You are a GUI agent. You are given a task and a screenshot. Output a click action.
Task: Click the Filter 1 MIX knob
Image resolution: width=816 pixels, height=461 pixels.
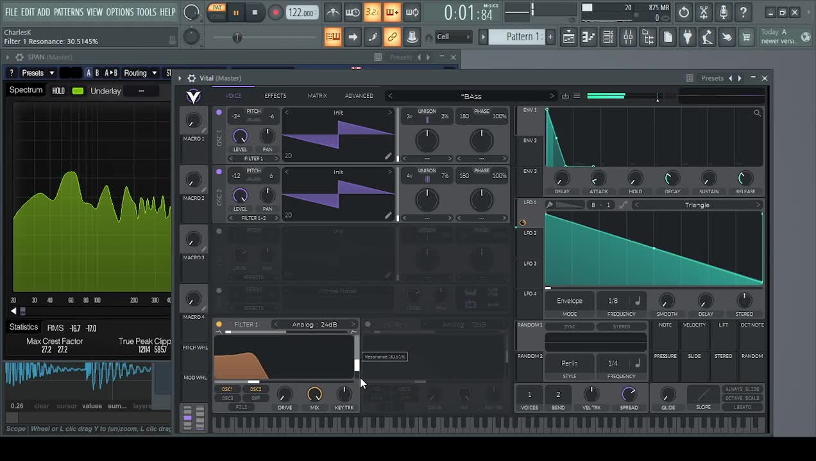(x=314, y=394)
